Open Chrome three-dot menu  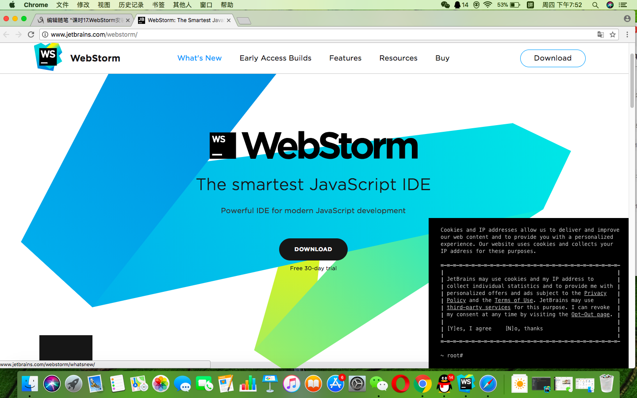[627, 34]
